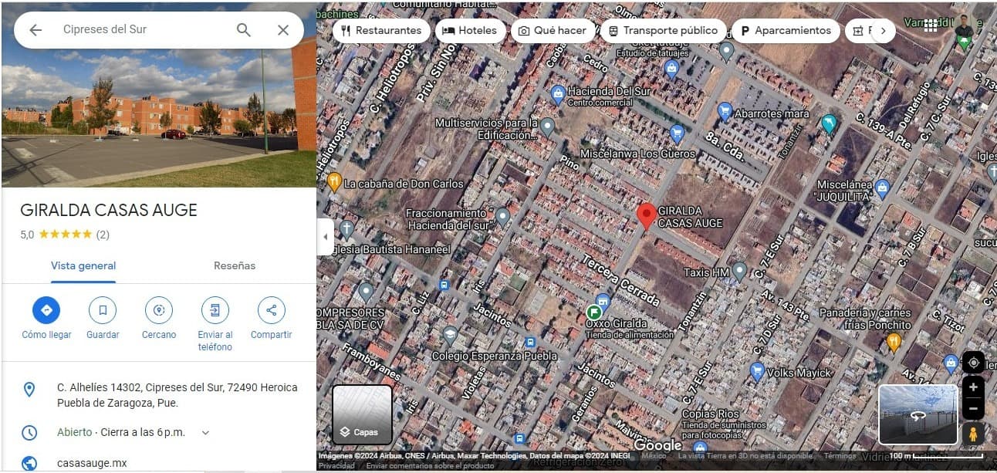Click La cabaña de Don Carlos restaurant marker

334,181
